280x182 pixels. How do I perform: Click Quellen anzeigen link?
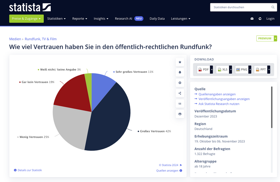tap(167, 171)
